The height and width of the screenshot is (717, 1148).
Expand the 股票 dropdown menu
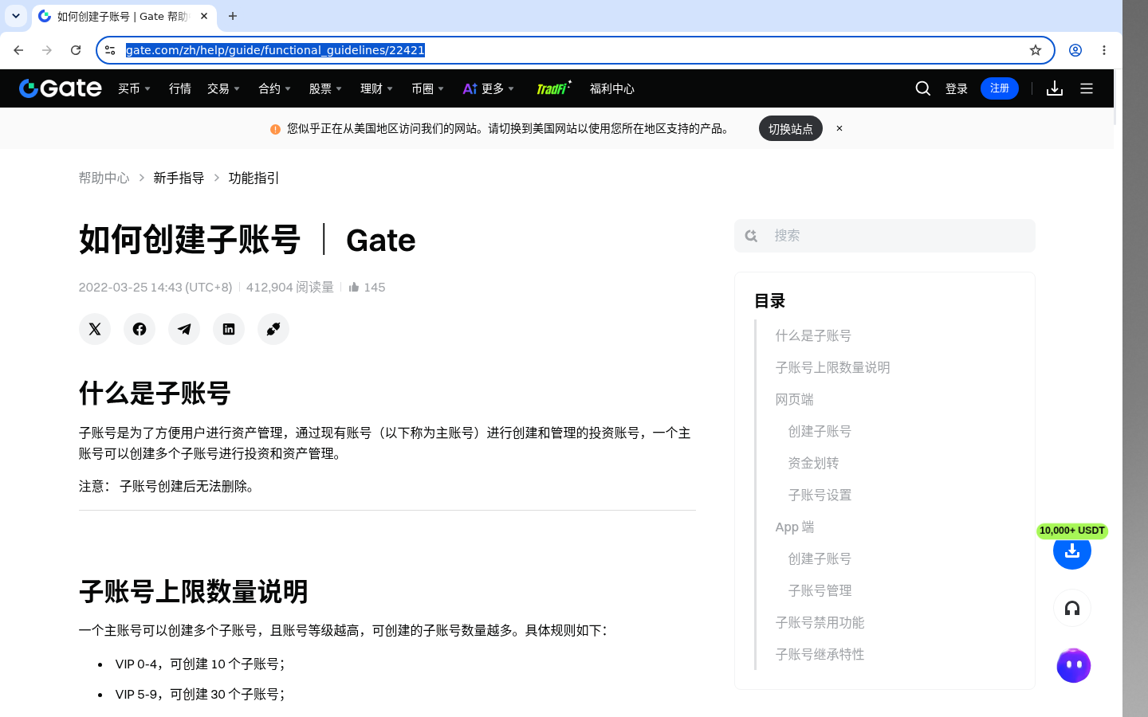[326, 88]
